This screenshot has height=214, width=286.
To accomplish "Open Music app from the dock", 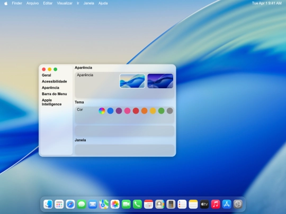I will point(216,204).
